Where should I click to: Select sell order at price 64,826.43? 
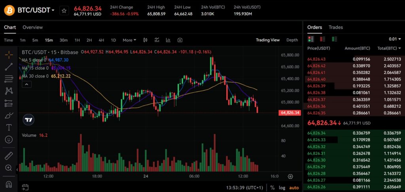click(x=354, y=59)
